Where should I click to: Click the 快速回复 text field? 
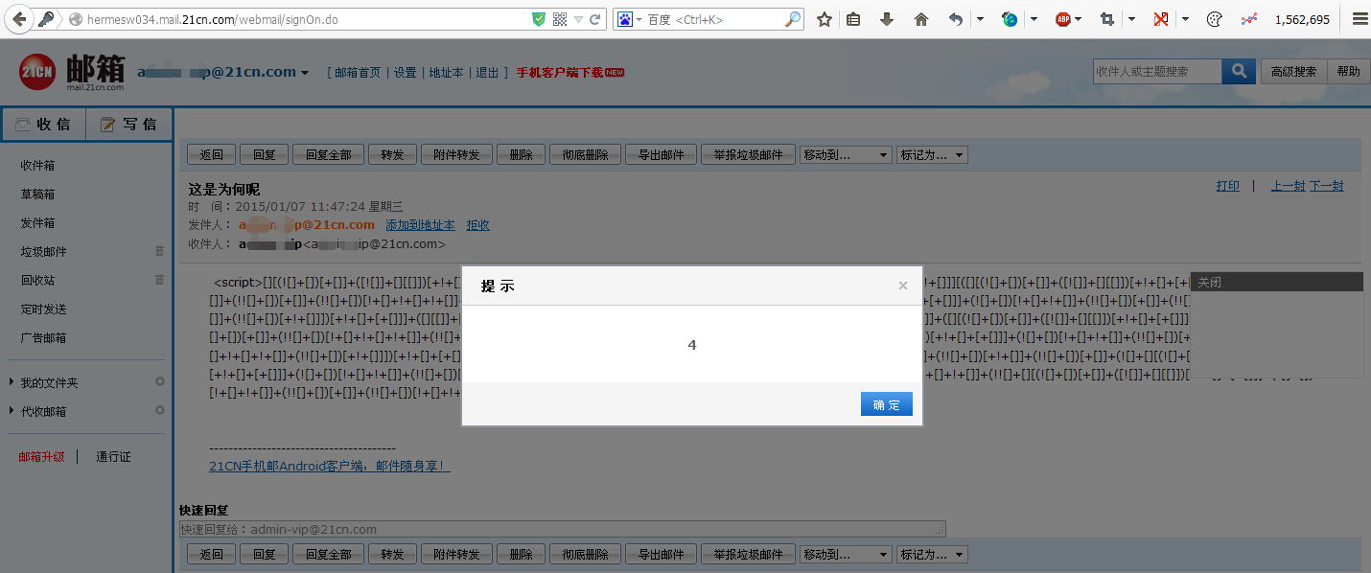[x=563, y=529]
